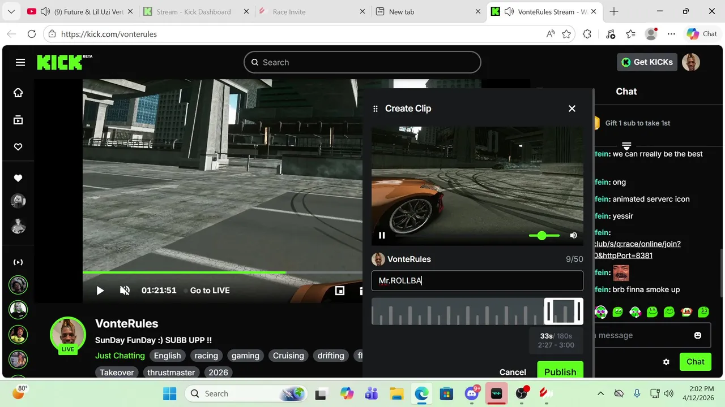
Task: Close the Create Clip dialog
Action: [x=572, y=109]
